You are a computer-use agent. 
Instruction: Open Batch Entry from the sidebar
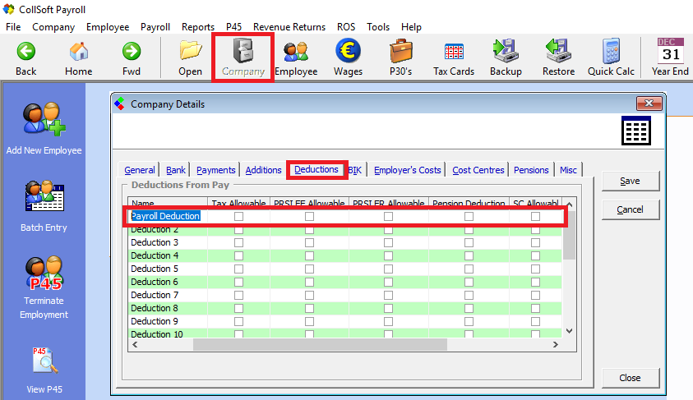pyautogui.click(x=44, y=197)
